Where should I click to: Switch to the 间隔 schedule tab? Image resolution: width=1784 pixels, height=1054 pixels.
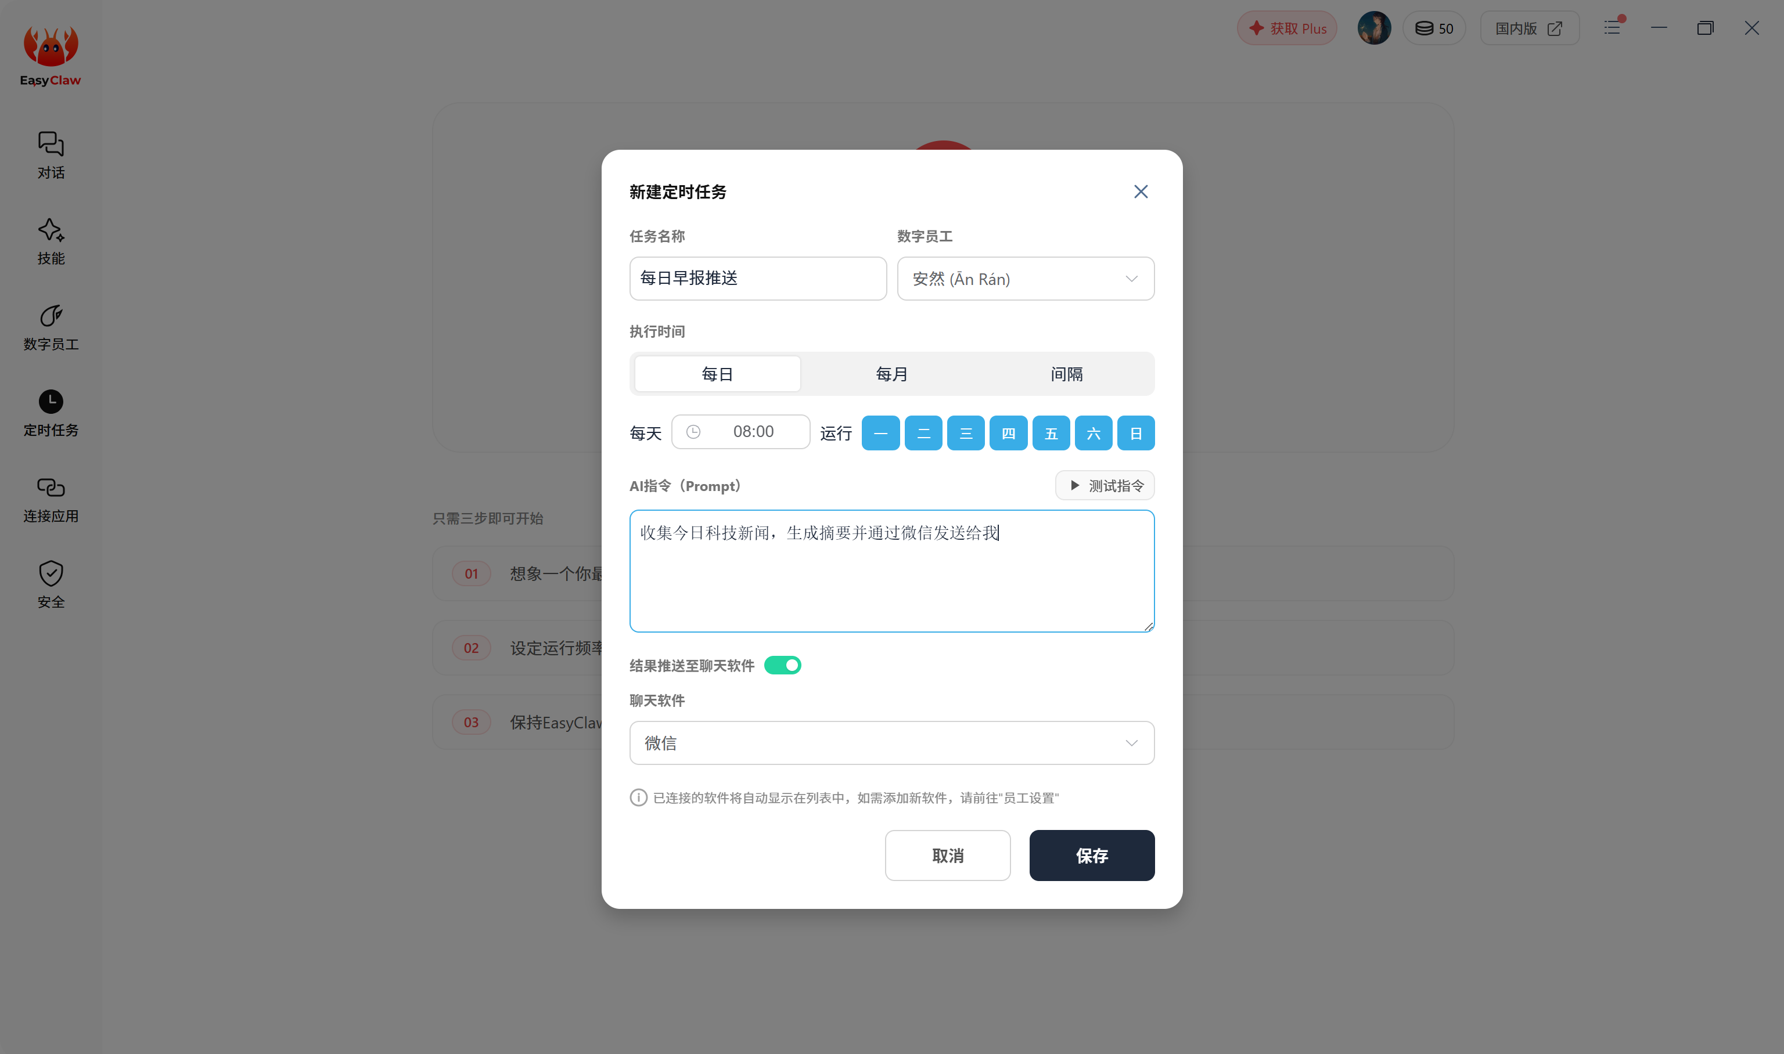coord(1066,374)
